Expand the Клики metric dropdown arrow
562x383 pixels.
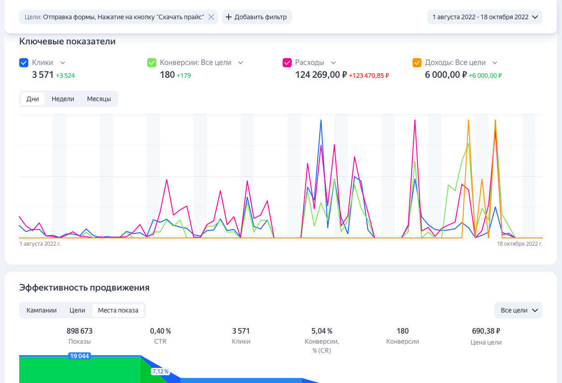pyautogui.click(x=63, y=63)
